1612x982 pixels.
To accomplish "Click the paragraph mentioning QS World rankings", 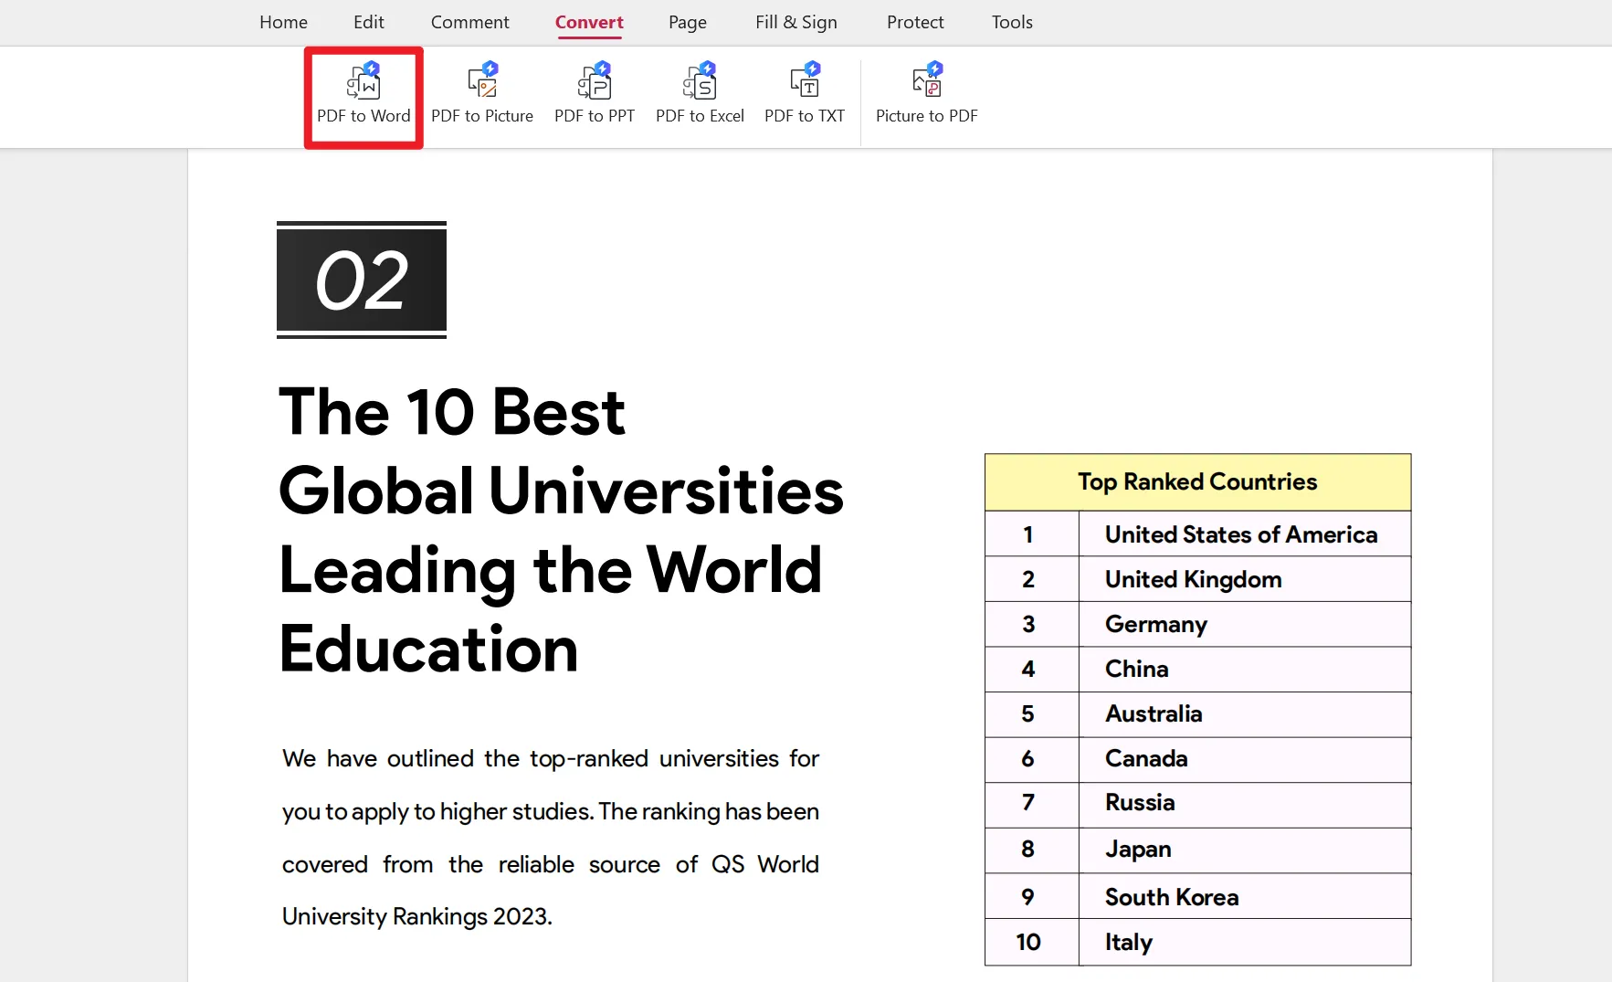I will 550,837.
